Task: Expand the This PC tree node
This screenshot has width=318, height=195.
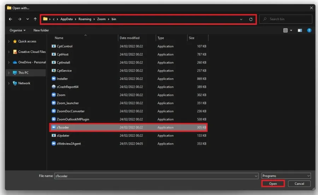Action: (9, 73)
